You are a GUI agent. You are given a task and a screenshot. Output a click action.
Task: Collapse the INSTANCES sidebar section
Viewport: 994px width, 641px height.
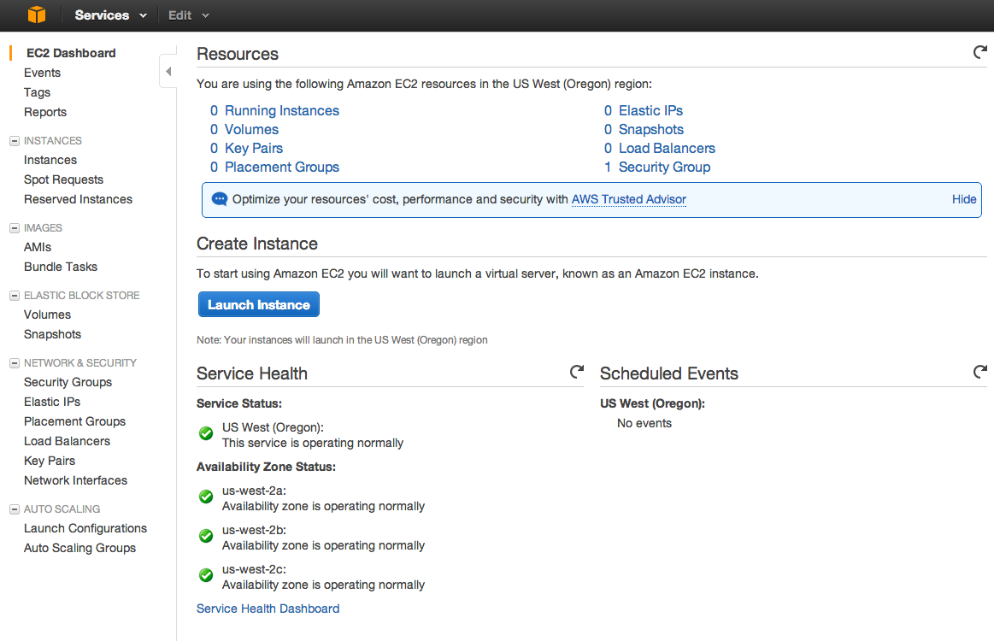click(15, 141)
